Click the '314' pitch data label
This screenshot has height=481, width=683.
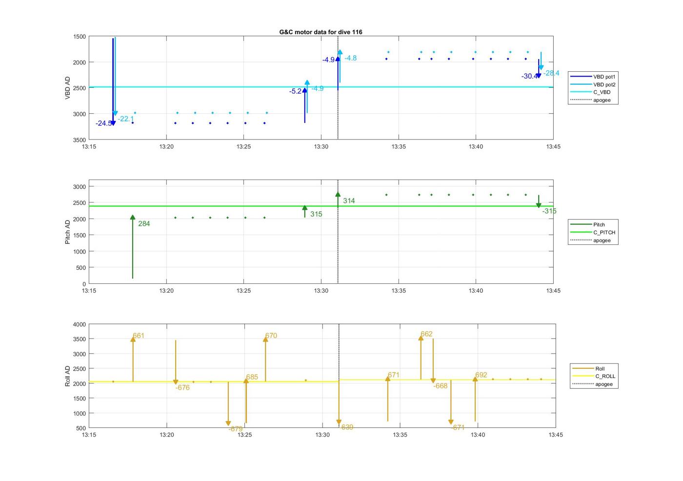tap(349, 201)
